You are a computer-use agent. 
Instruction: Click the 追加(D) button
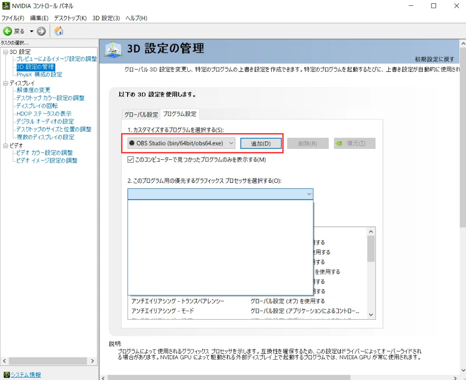(261, 143)
